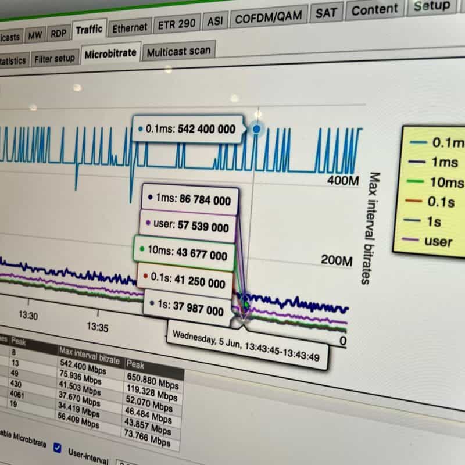Click the 13:30 time axis label
The height and width of the screenshot is (465, 465).
(28, 315)
